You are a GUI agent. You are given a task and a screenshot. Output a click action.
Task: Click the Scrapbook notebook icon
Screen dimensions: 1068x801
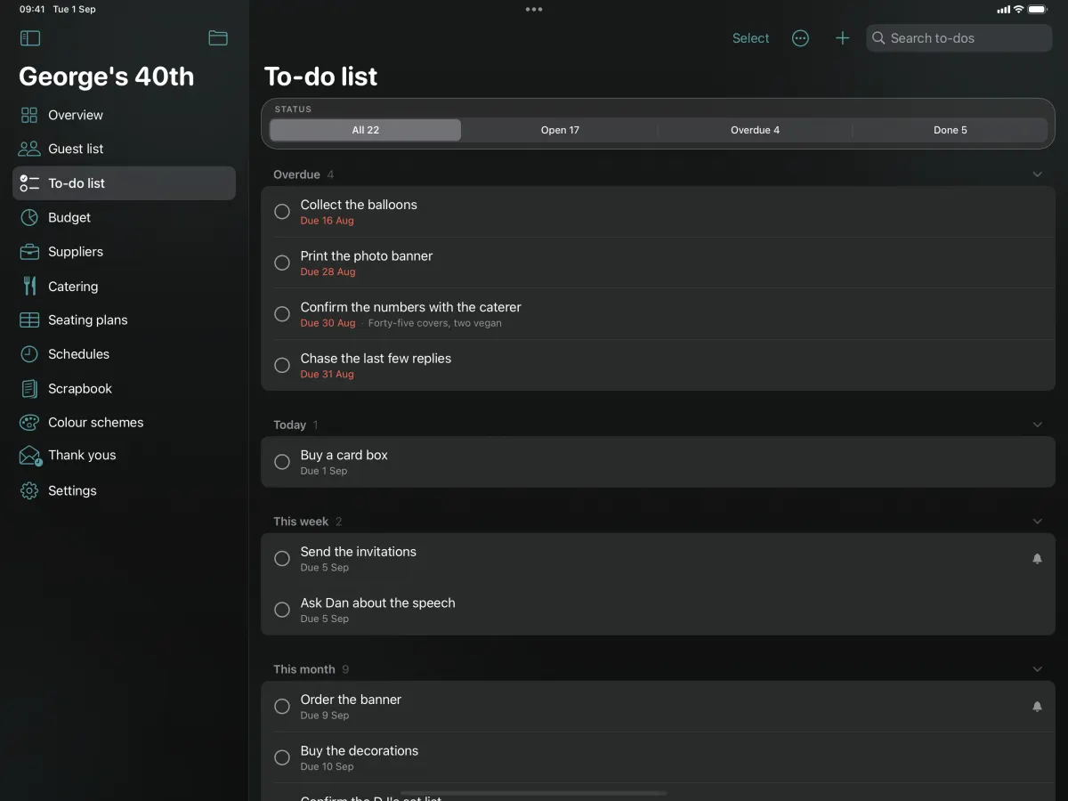point(29,389)
